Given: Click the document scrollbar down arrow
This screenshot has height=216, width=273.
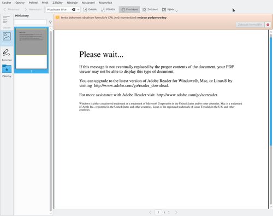Looking at the screenshot, I should point(271,207).
